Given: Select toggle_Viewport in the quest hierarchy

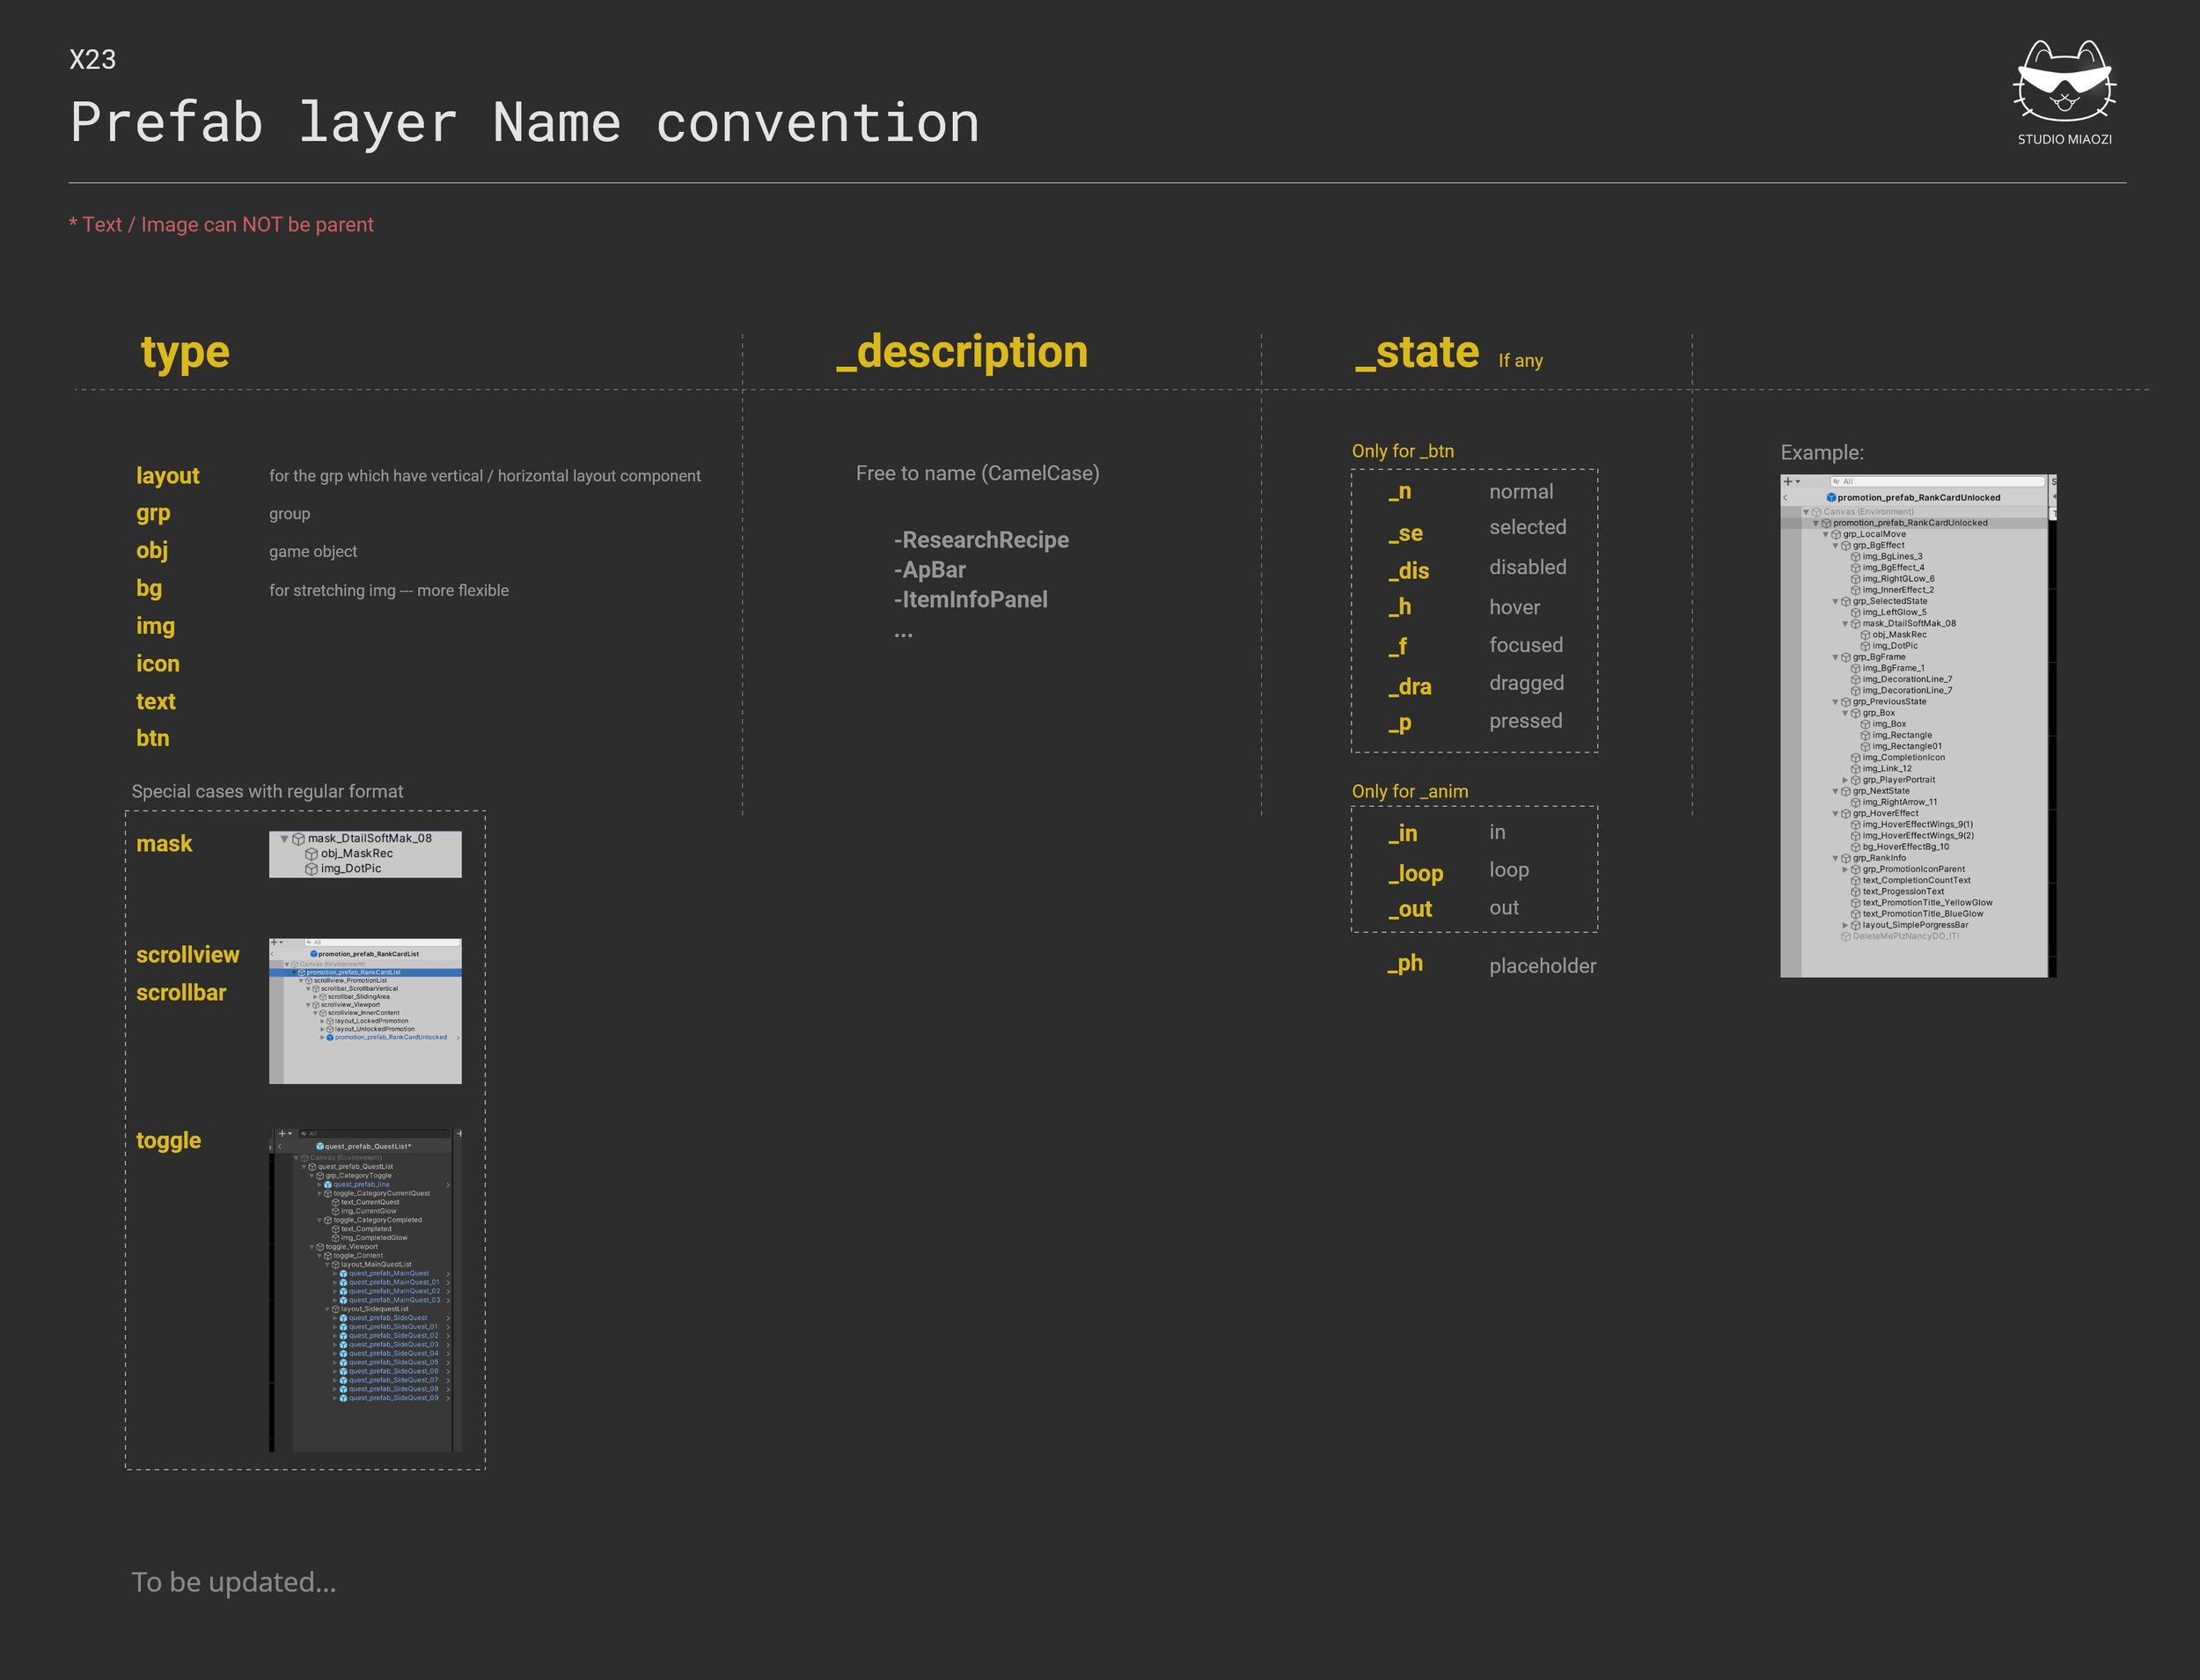Looking at the screenshot, I should point(352,1247).
